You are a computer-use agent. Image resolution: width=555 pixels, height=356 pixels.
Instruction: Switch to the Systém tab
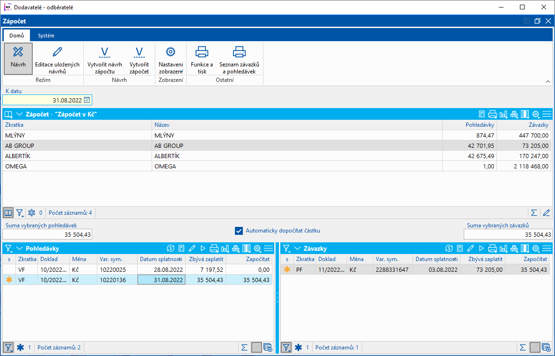46,36
